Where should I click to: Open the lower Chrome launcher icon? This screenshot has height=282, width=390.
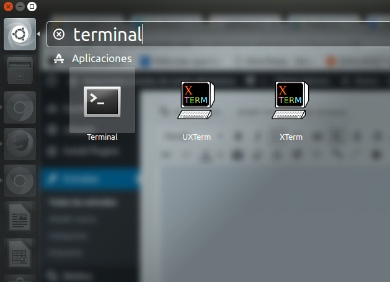tap(20, 181)
